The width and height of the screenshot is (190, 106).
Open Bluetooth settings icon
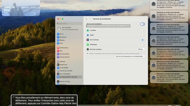pos(58,37)
